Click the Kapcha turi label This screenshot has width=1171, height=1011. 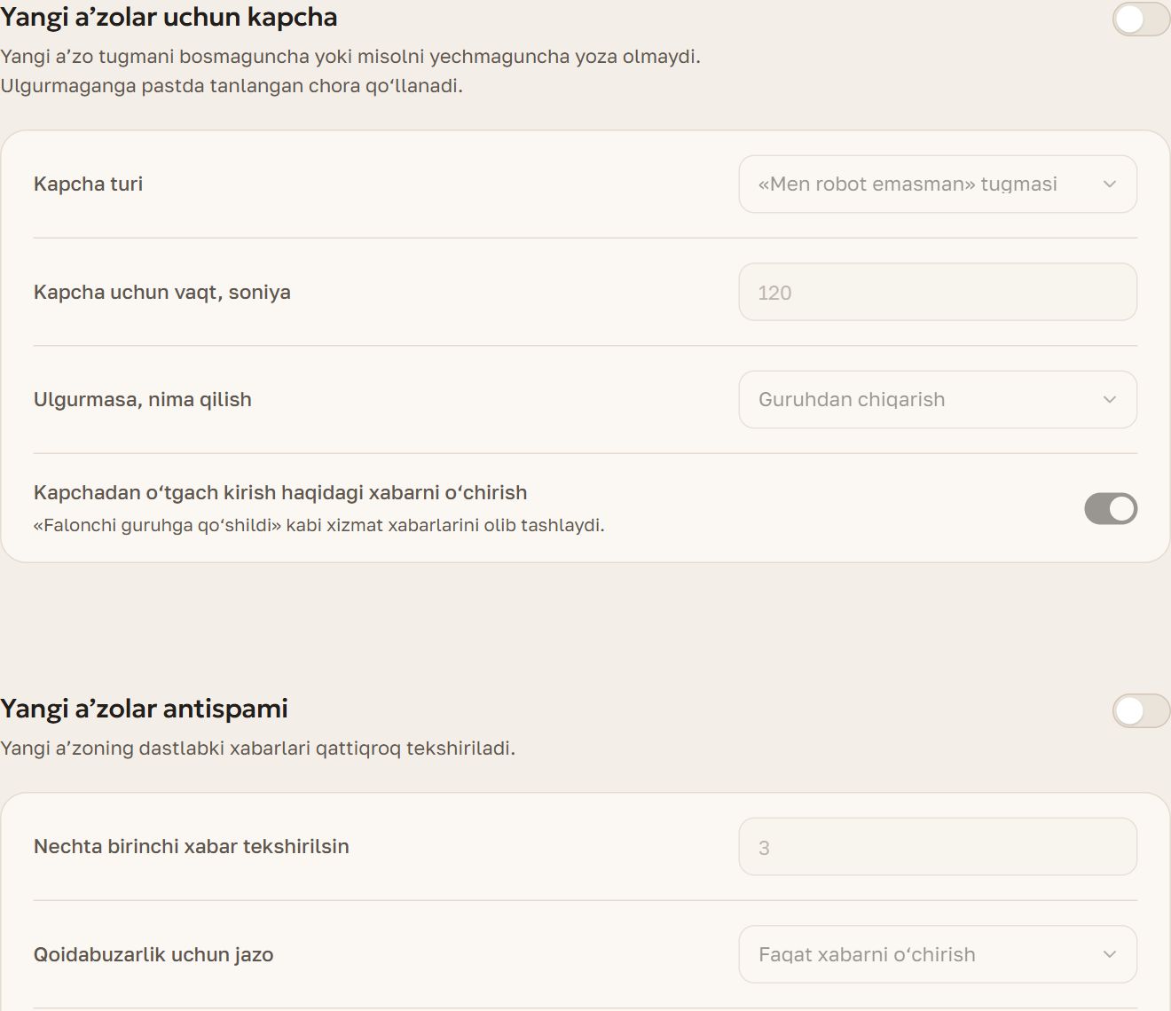[x=88, y=184]
